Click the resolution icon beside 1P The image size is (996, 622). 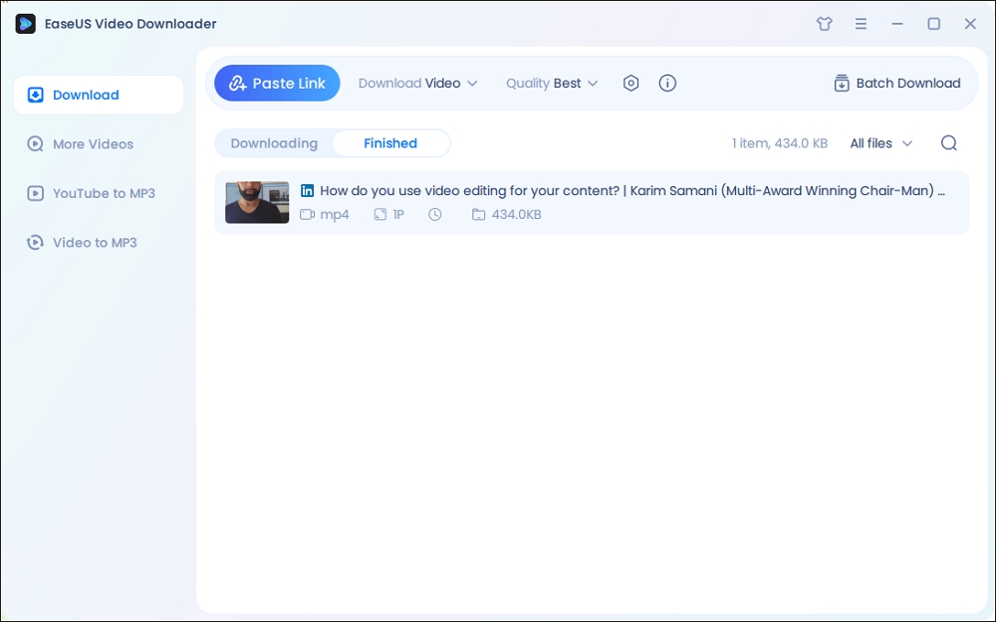[x=379, y=215]
